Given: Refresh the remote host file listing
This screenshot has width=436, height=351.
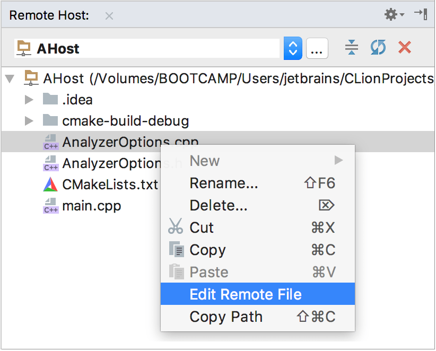Looking at the screenshot, I should (378, 47).
